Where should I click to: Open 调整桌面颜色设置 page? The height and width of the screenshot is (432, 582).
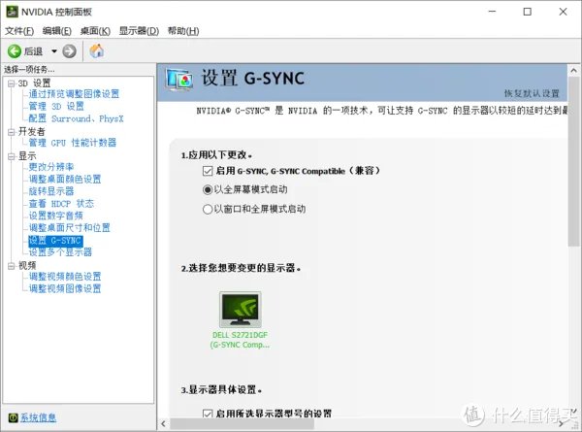[x=65, y=179]
